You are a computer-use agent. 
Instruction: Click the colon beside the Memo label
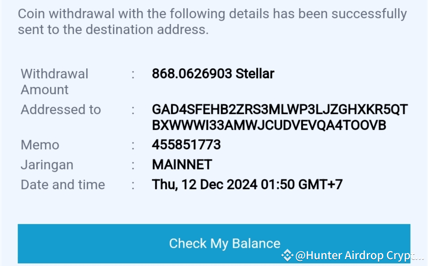[133, 145]
